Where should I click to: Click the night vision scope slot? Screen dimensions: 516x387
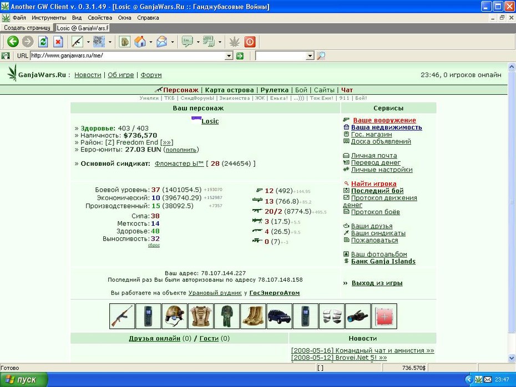(x=358, y=316)
